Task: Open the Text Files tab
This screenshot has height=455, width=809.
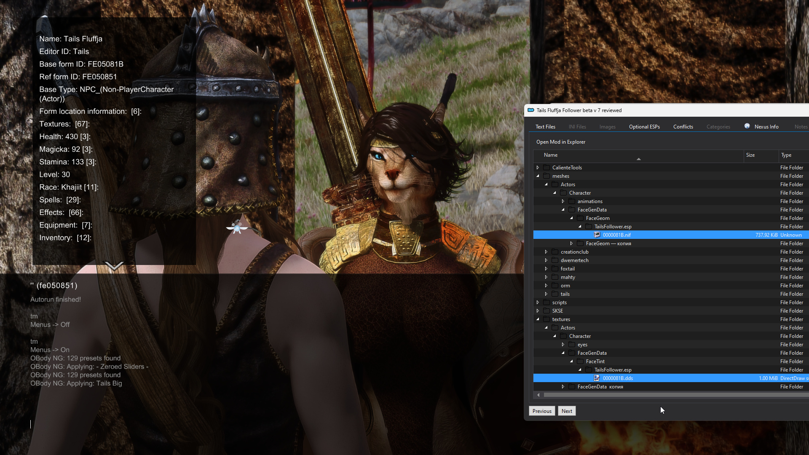Action: [545, 127]
